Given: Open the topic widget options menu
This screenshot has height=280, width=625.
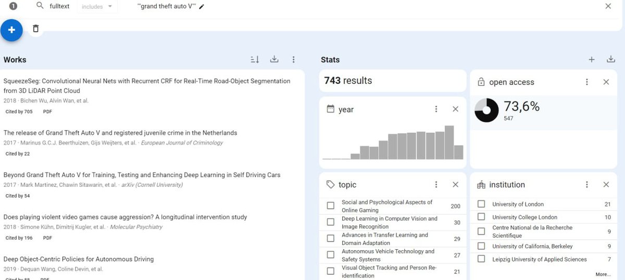Looking at the screenshot, I should (x=436, y=185).
